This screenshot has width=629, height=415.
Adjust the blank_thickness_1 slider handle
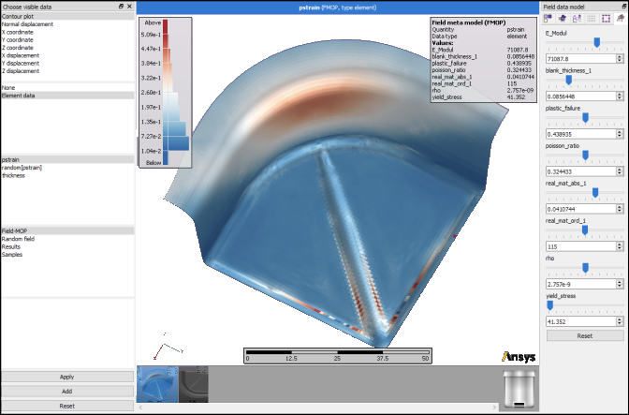[568, 81]
